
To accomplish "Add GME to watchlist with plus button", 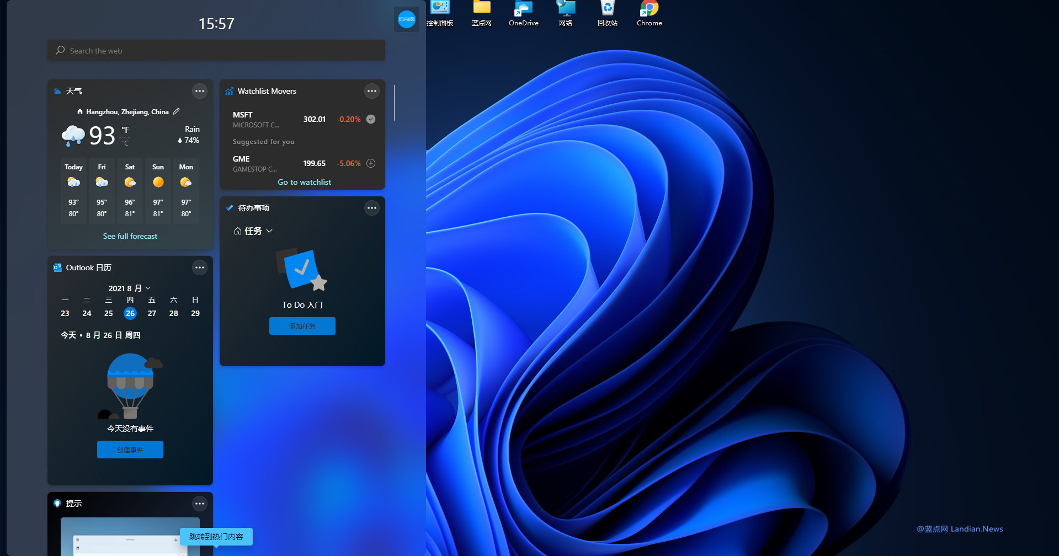I will [x=371, y=163].
